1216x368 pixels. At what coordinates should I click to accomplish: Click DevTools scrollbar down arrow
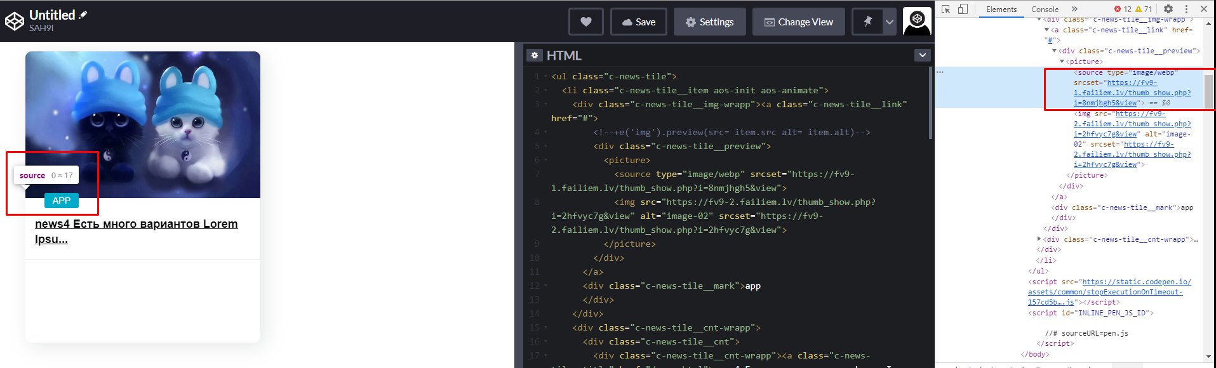1209,357
